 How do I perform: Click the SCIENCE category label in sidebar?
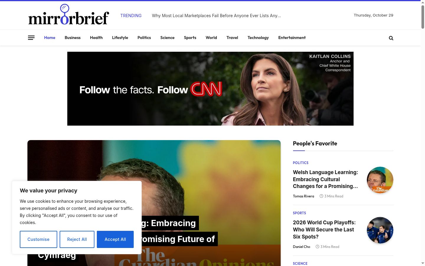click(x=300, y=264)
